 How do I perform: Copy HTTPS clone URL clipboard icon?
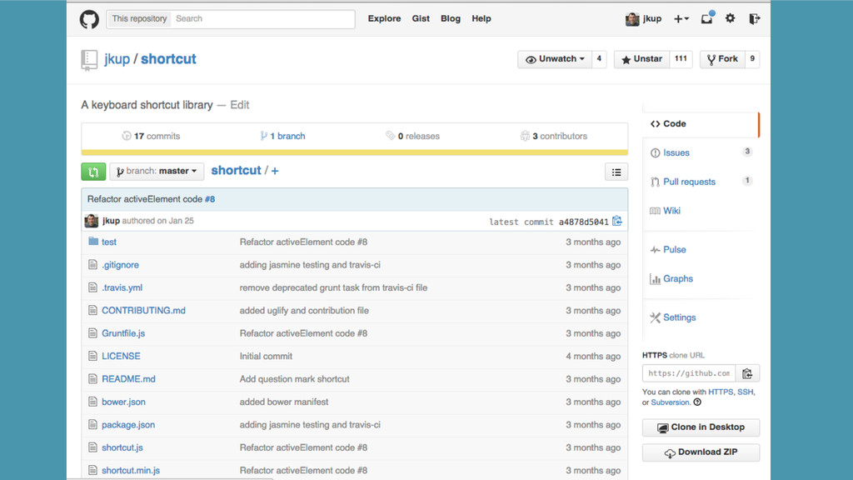pos(747,373)
